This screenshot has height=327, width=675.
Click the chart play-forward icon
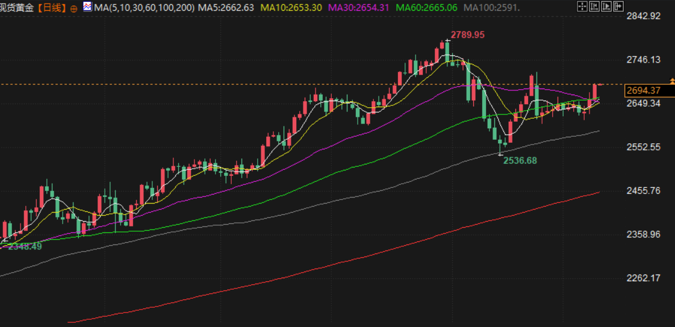[x=606, y=7]
